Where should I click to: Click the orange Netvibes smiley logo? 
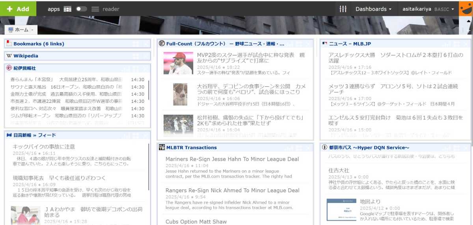[466, 9]
